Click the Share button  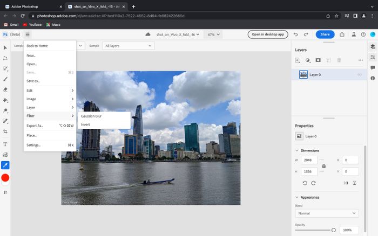tap(325, 34)
